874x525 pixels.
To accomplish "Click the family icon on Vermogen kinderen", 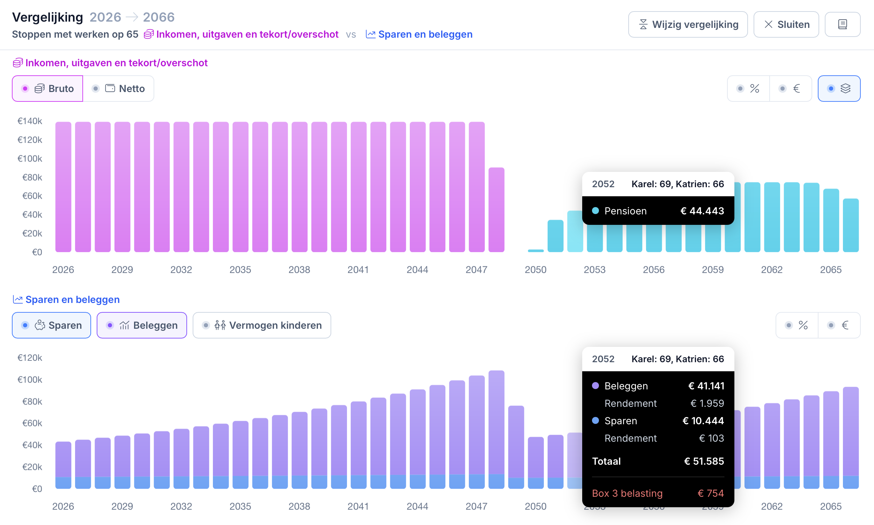I will pyautogui.click(x=220, y=325).
